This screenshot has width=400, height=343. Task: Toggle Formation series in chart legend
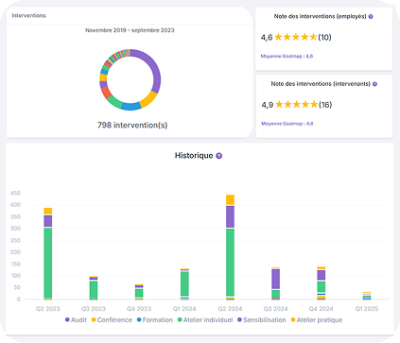[155, 319]
